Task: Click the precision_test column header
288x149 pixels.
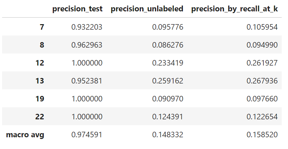Action: click(x=77, y=9)
